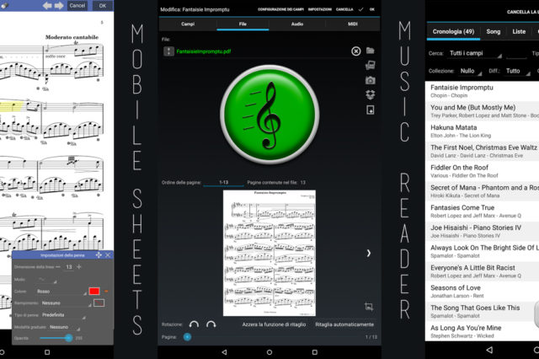The image size is (539, 359).
Task: Open the file browser folder icon
Action: coord(371,51)
